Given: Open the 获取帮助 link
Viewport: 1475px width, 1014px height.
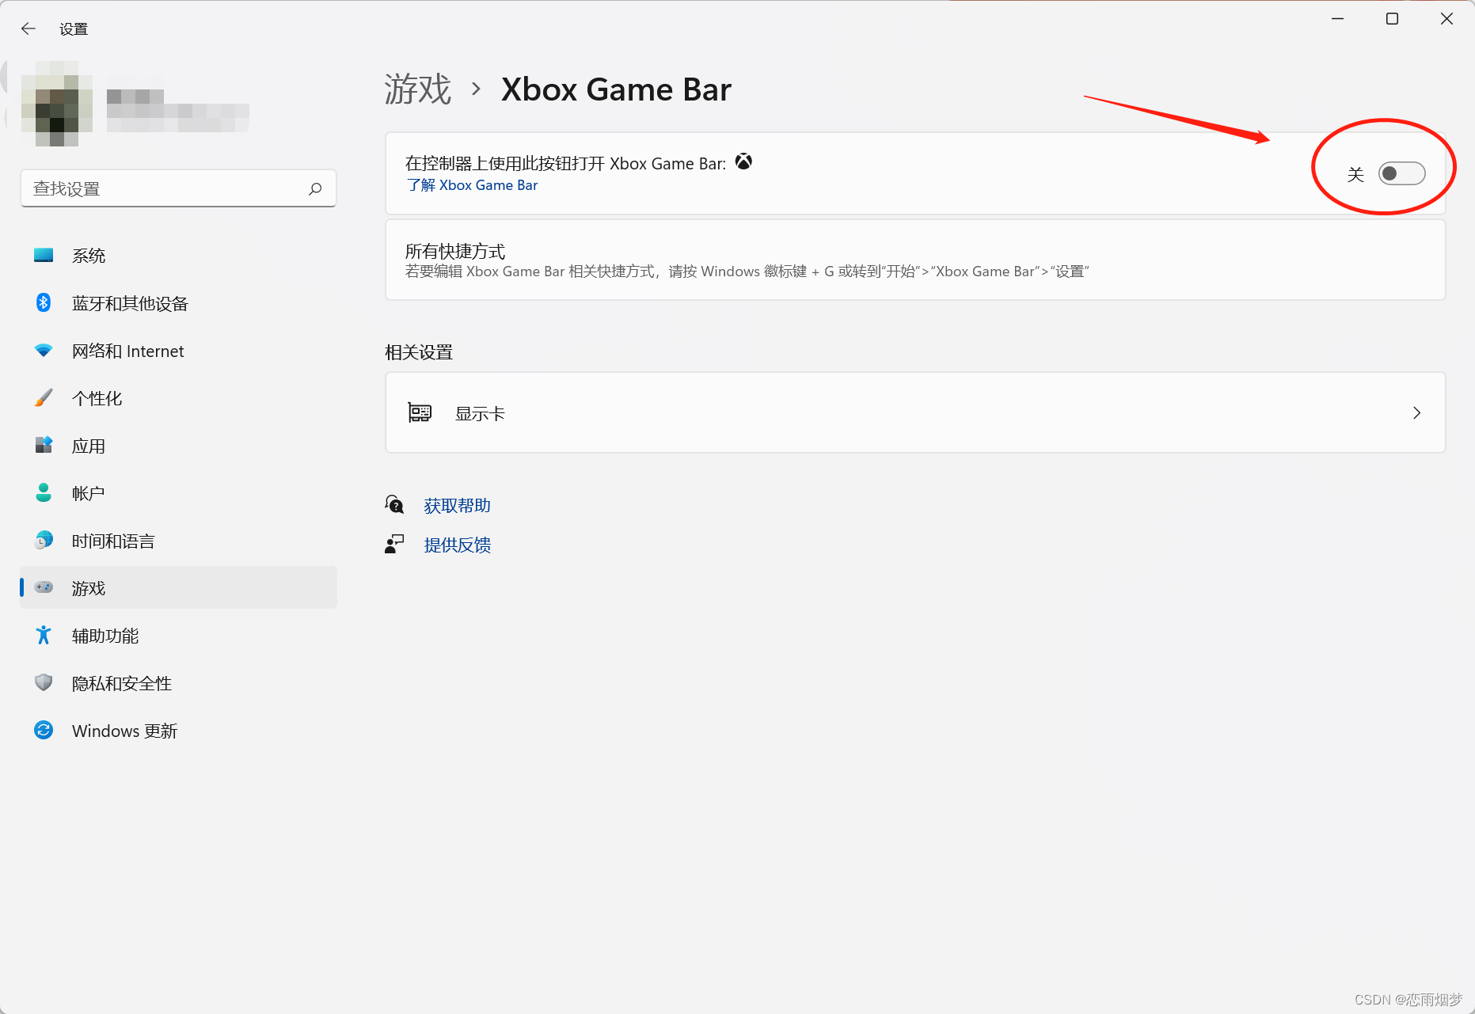Looking at the screenshot, I should 457,505.
